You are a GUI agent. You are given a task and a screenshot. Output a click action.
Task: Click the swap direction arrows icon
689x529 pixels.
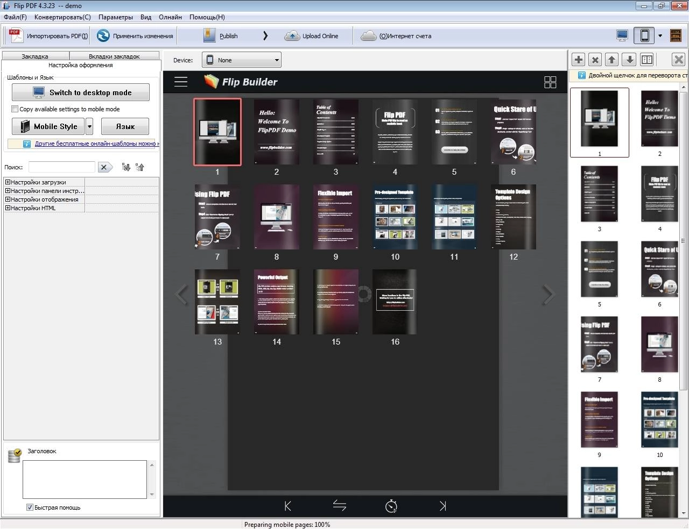339,506
